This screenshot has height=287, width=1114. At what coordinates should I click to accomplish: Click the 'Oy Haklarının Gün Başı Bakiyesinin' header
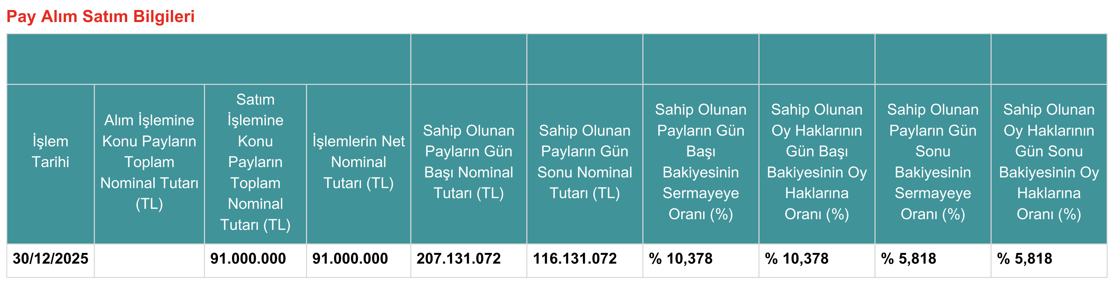point(816,162)
